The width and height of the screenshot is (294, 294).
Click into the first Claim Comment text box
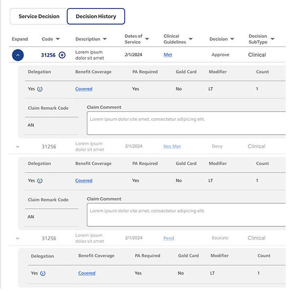[x=186, y=123]
